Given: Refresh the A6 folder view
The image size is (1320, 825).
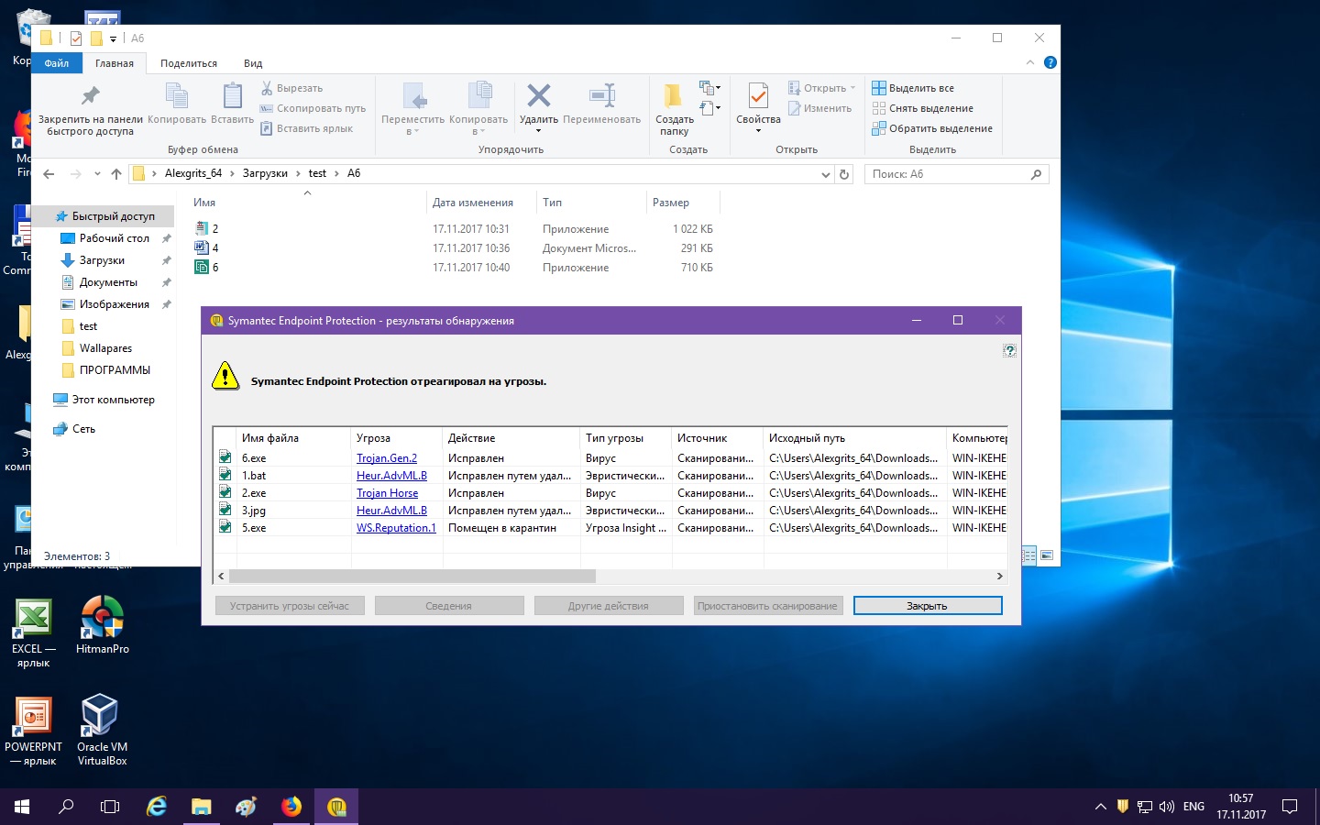Looking at the screenshot, I should click(844, 174).
